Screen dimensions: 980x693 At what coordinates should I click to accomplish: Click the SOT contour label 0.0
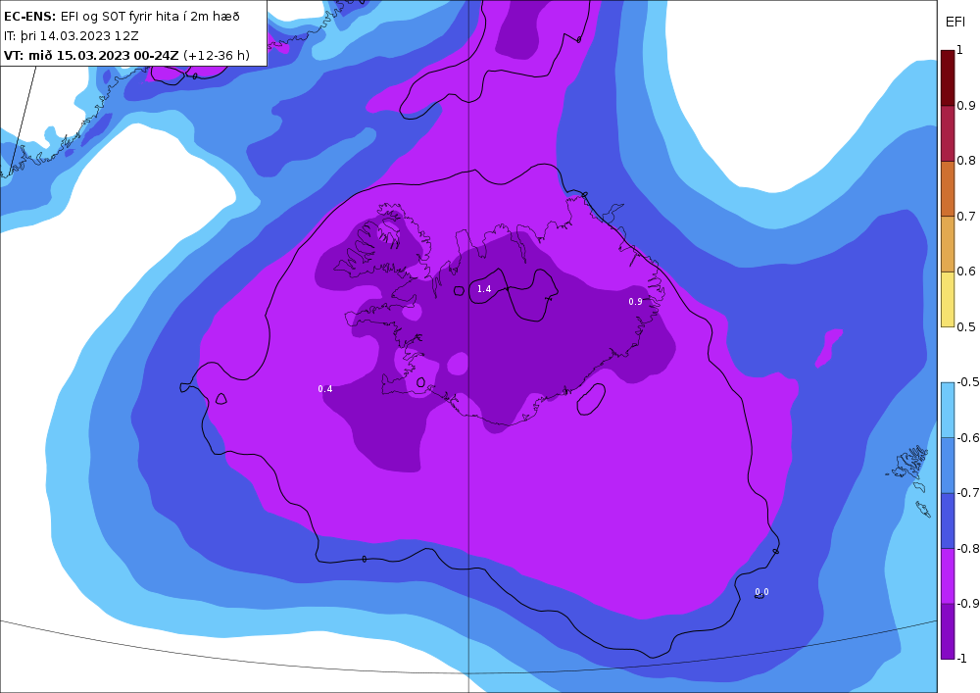pos(761,592)
